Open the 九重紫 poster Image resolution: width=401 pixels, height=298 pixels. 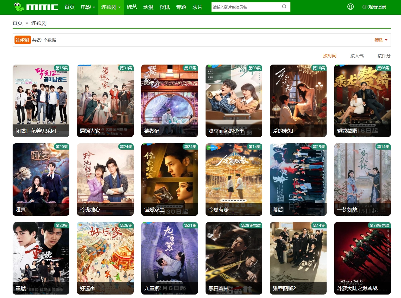pyautogui.click(x=170, y=258)
